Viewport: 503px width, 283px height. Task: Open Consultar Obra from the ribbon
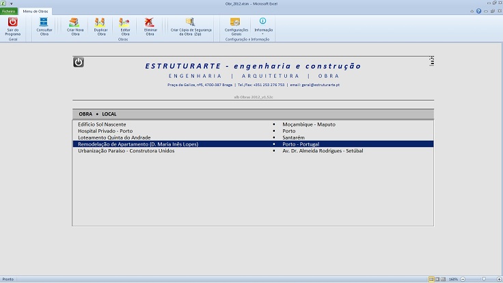tap(44, 26)
